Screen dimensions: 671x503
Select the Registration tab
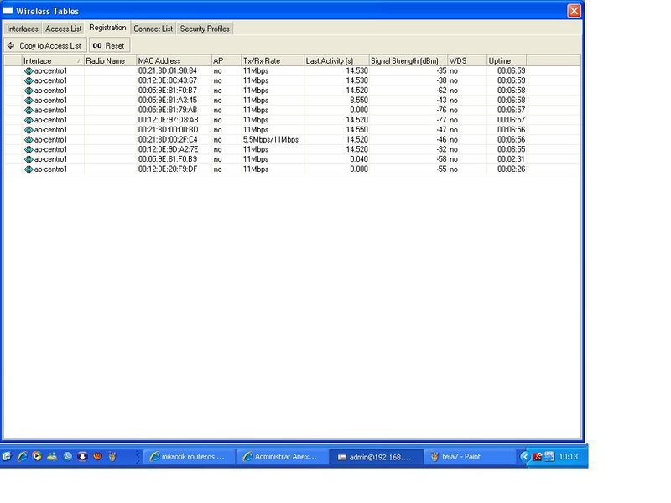pos(107,28)
